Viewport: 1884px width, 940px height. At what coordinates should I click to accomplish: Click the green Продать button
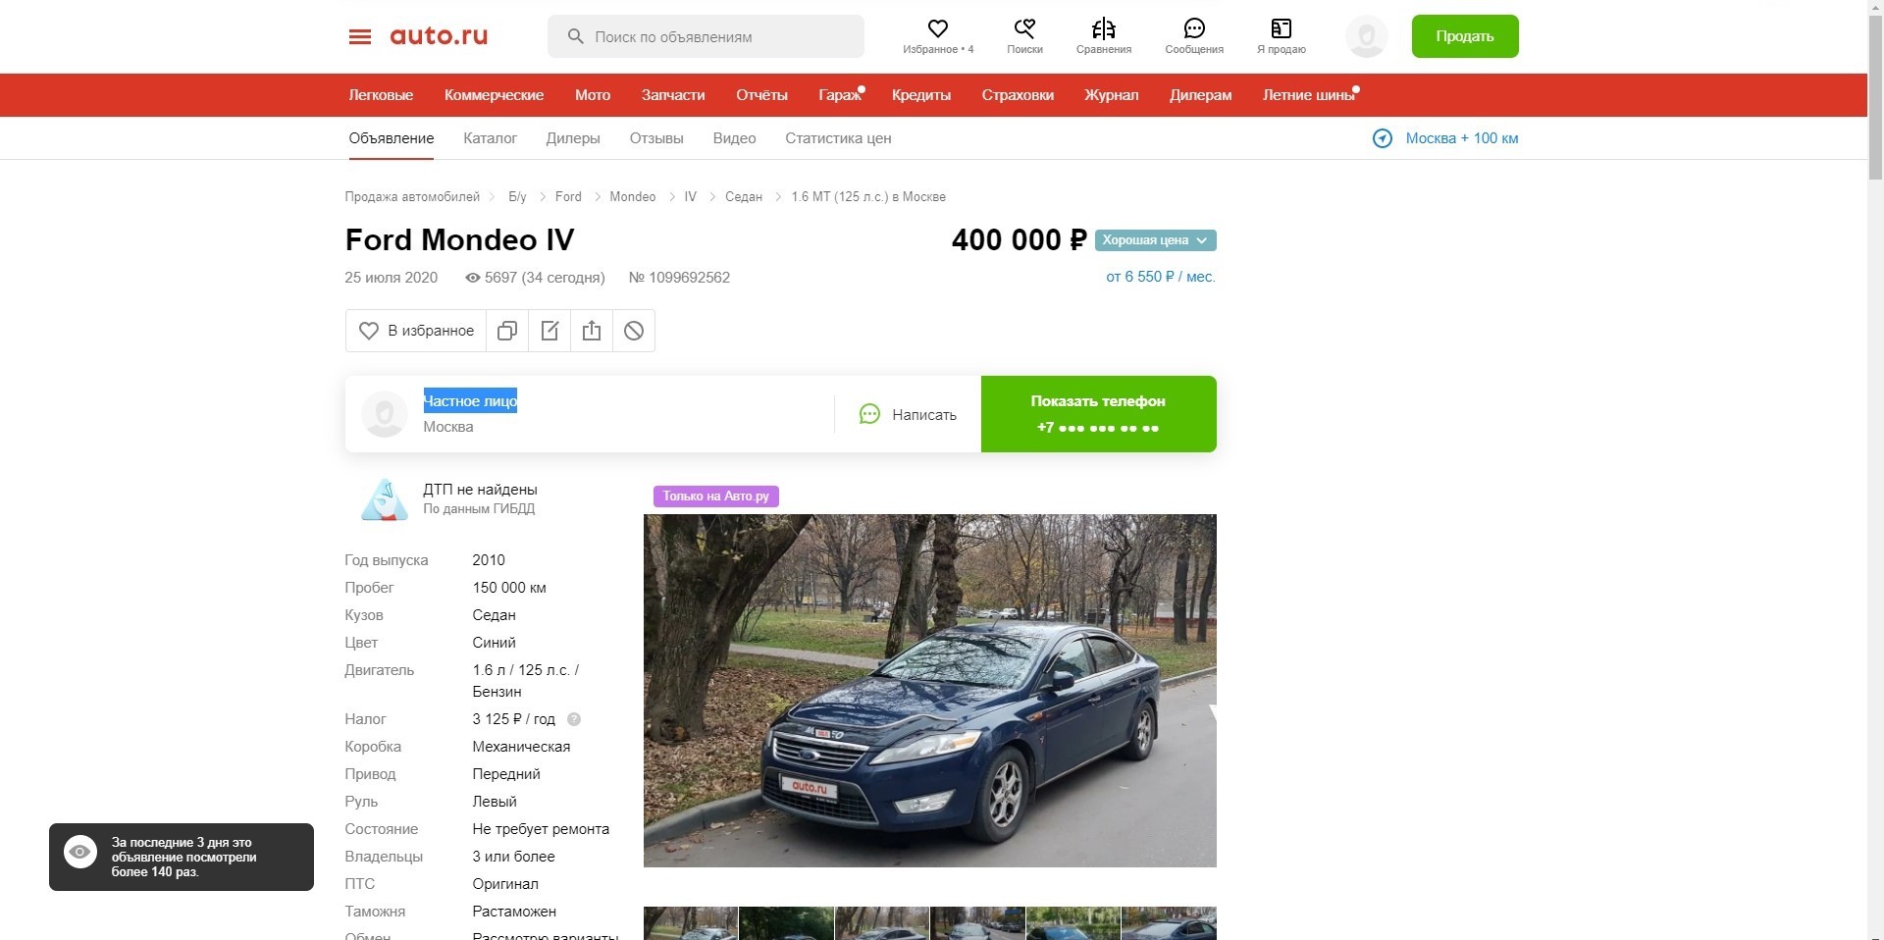(x=1465, y=36)
